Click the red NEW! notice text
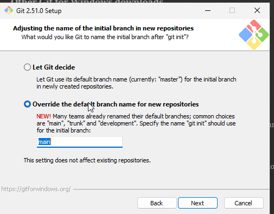Screen dimensions: 274x214 [43, 116]
